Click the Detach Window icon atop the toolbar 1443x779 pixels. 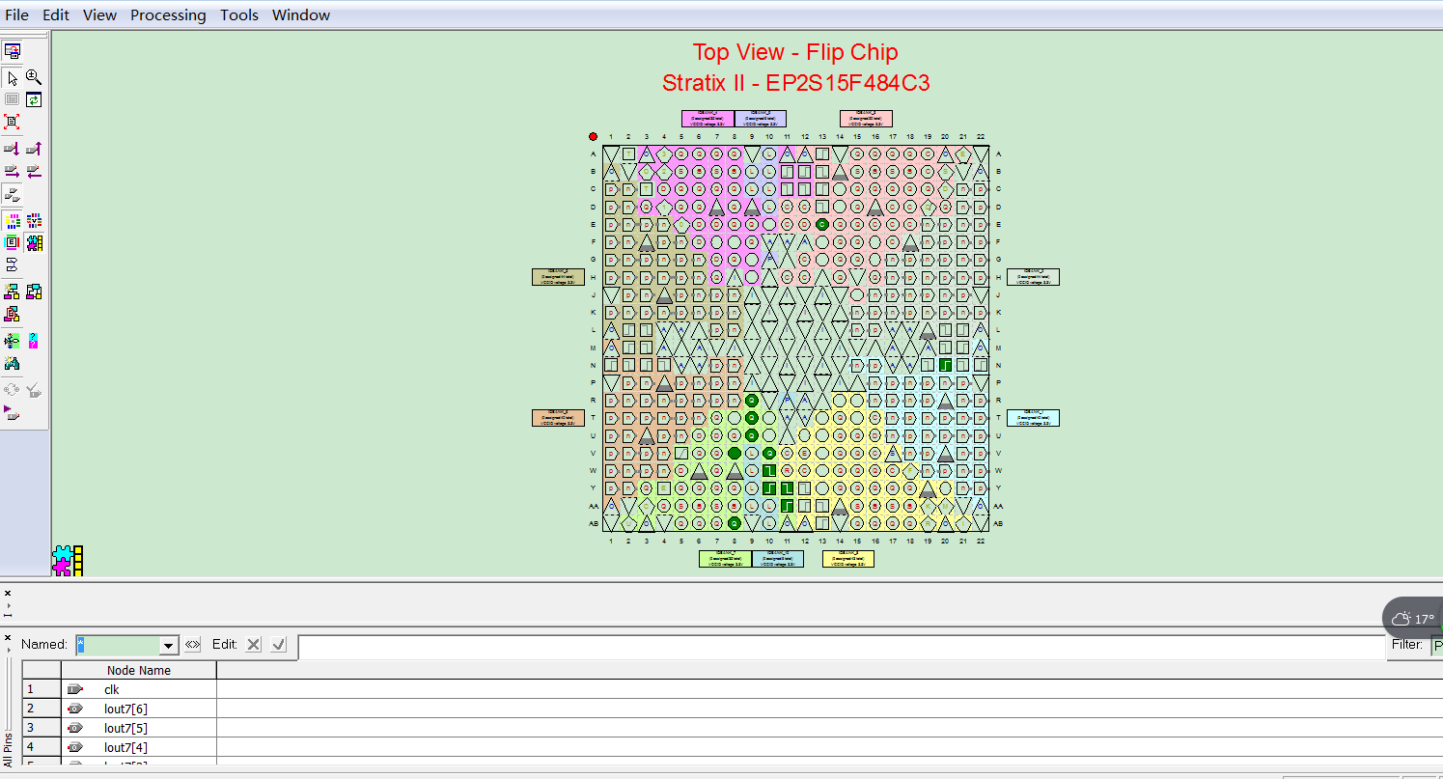point(13,50)
